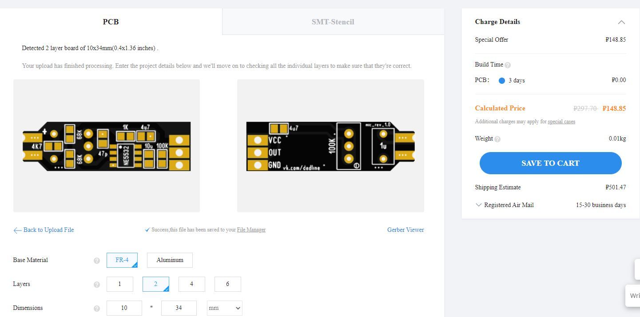Click the Calculated Price ₽148.85 value
Screen dimensions: 640x317
[x=614, y=109]
